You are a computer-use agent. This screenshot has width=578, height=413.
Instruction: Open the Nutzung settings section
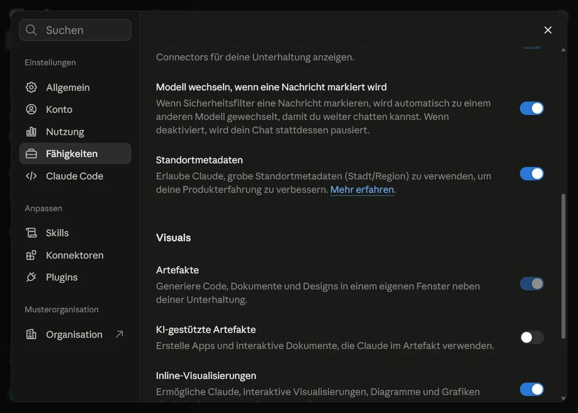click(75, 132)
